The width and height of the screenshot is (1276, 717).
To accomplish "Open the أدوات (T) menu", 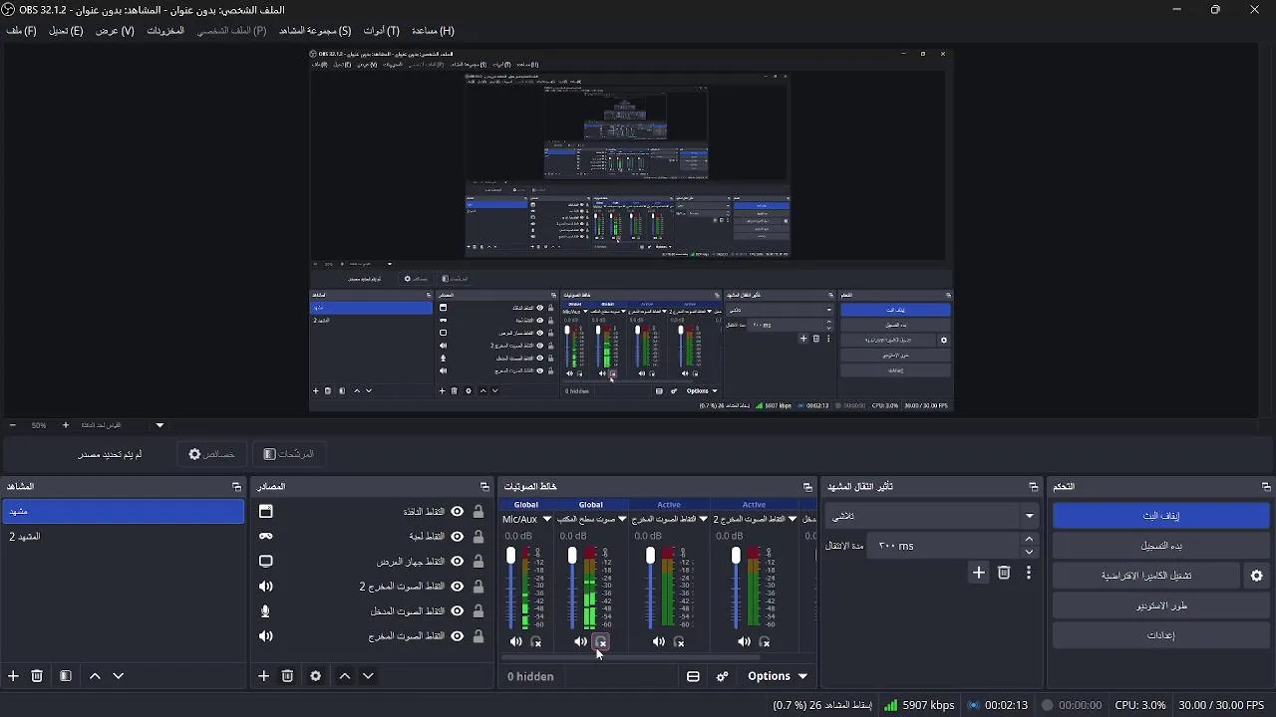I will pos(382,31).
